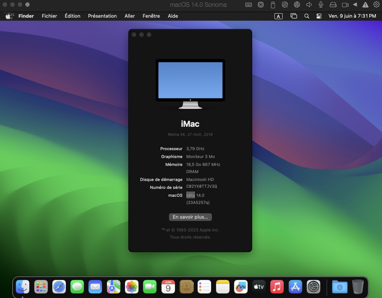The width and height of the screenshot is (382, 298).
Task: Open VM settings gear icon
Action: pos(376,5)
